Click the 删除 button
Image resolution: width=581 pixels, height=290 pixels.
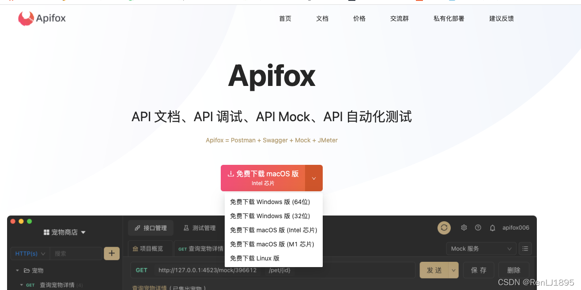pyautogui.click(x=514, y=270)
